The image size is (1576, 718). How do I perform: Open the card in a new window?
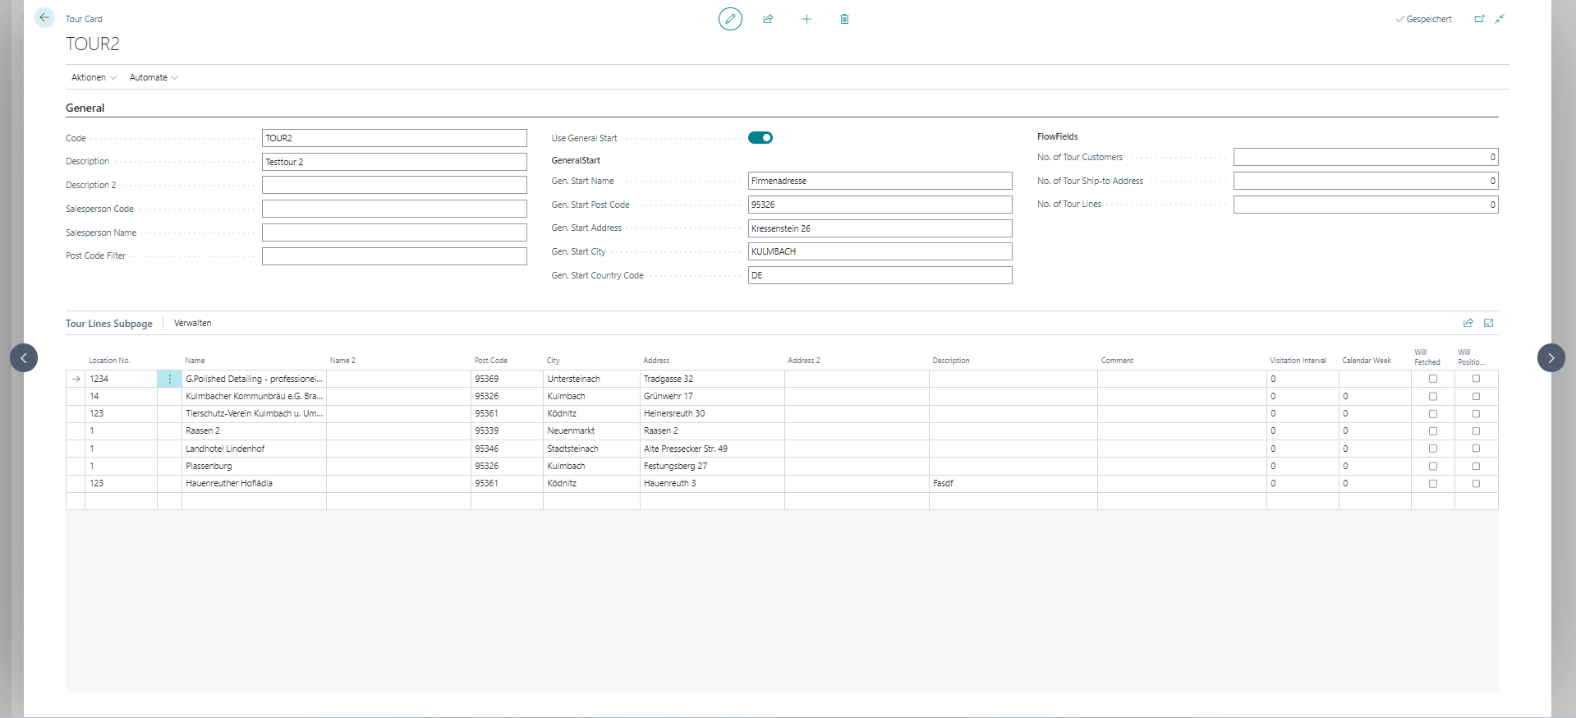pos(1479,19)
